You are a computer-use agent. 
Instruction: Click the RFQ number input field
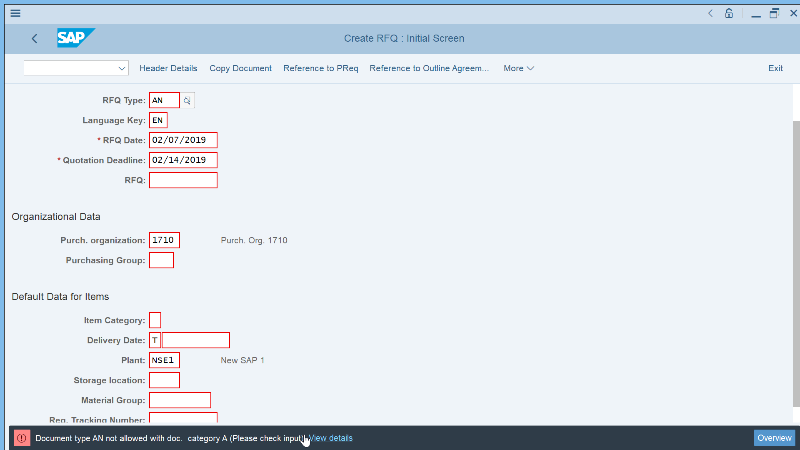coord(183,180)
